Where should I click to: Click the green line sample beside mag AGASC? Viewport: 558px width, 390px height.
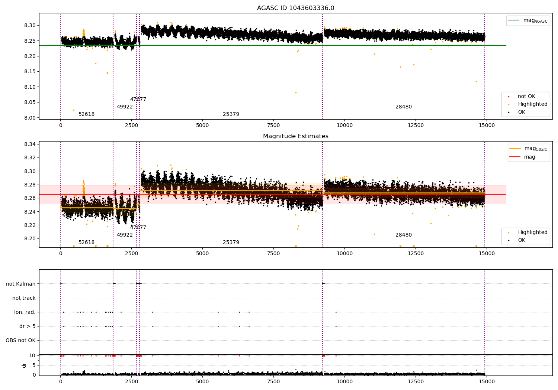click(x=514, y=20)
